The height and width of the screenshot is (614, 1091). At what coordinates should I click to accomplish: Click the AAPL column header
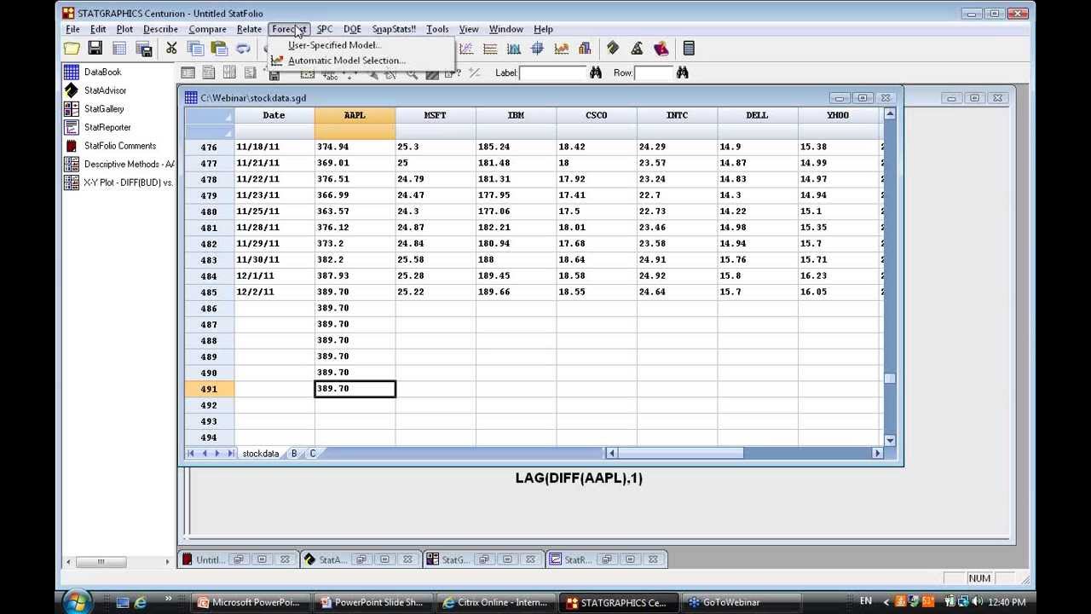point(355,115)
